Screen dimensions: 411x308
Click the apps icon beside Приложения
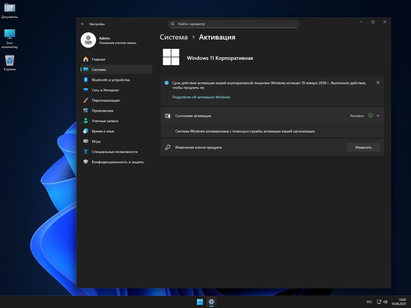[x=86, y=111]
